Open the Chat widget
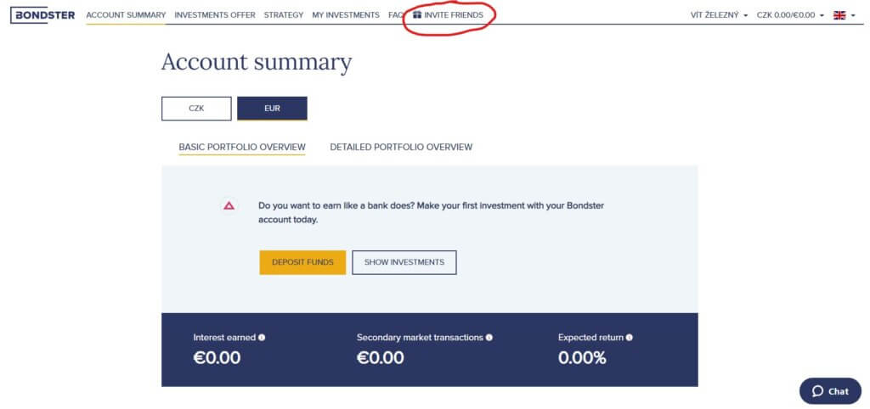 pyautogui.click(x=830, y=391)
